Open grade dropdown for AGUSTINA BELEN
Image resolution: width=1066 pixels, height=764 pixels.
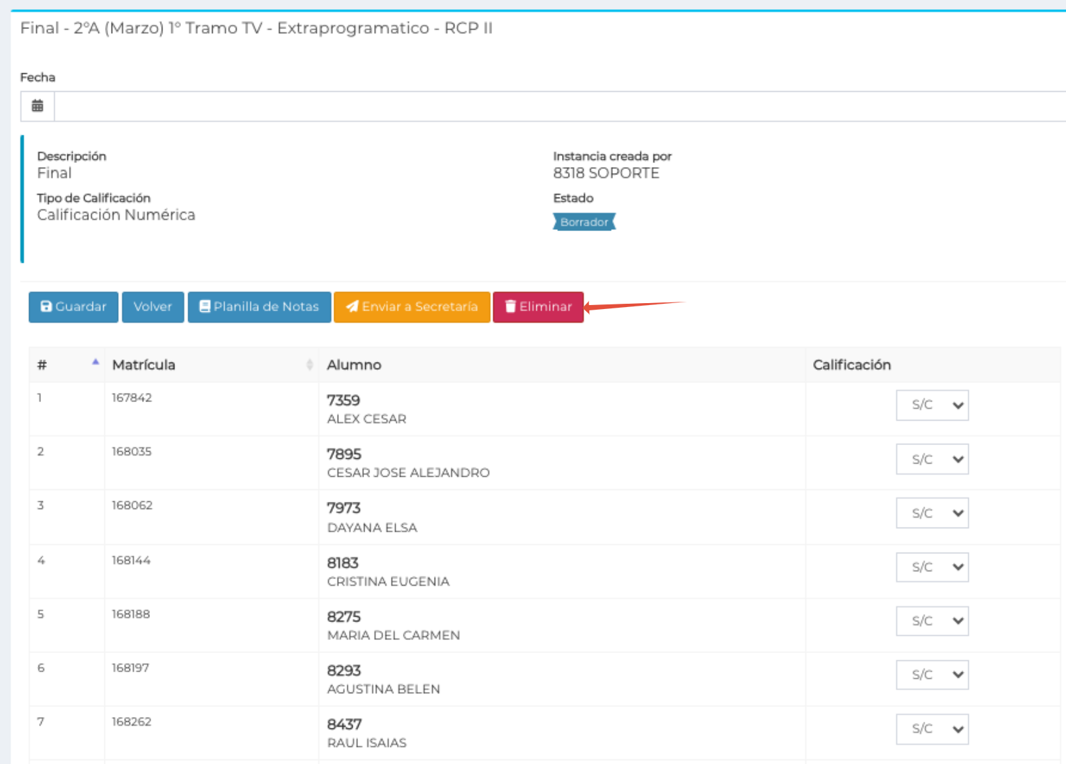pyautogui.click(x=932, y=675)
